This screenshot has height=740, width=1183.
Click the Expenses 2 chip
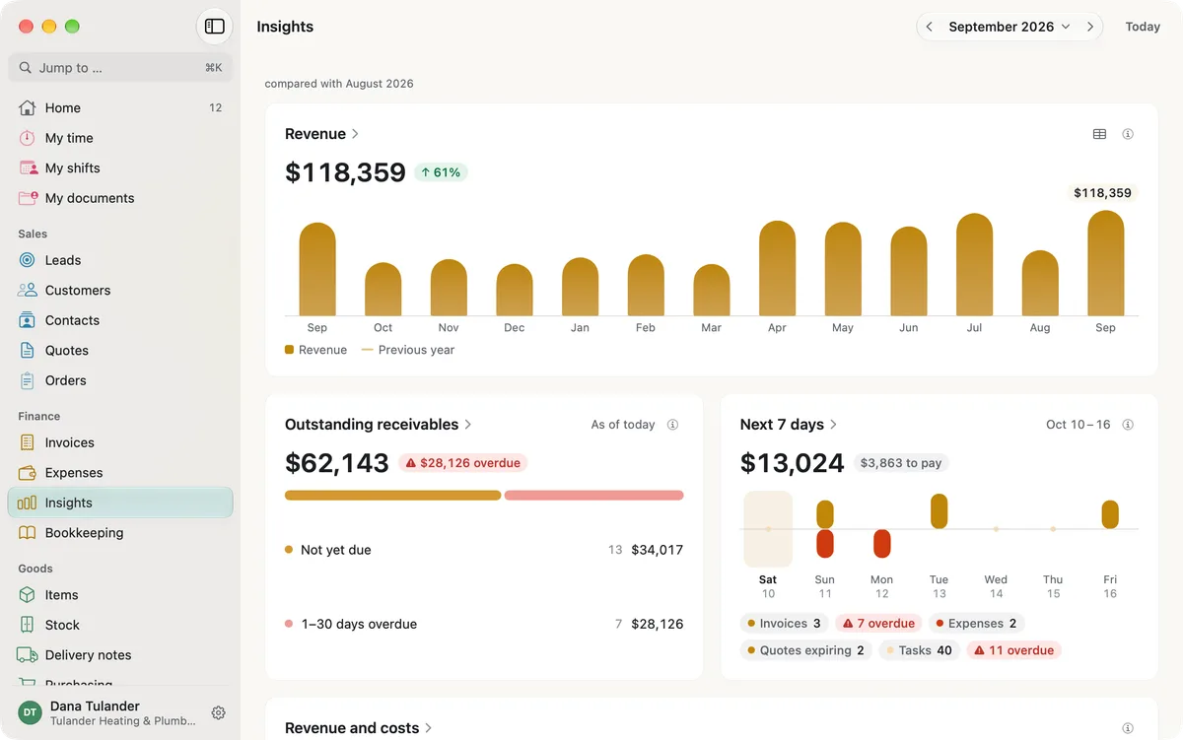[976, 624]
